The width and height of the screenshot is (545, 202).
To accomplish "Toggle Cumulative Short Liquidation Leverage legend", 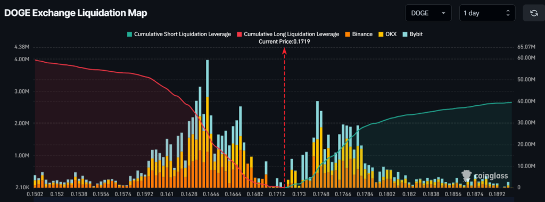I will [179, 35].
